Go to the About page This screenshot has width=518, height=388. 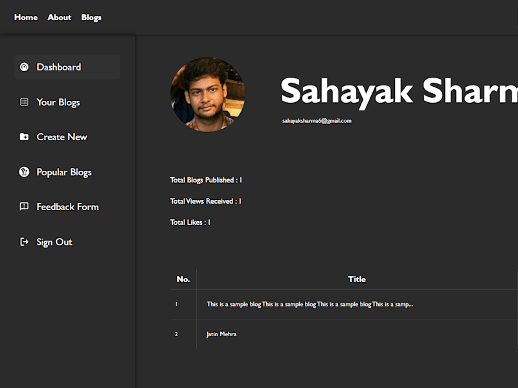[x=60, y=17]
